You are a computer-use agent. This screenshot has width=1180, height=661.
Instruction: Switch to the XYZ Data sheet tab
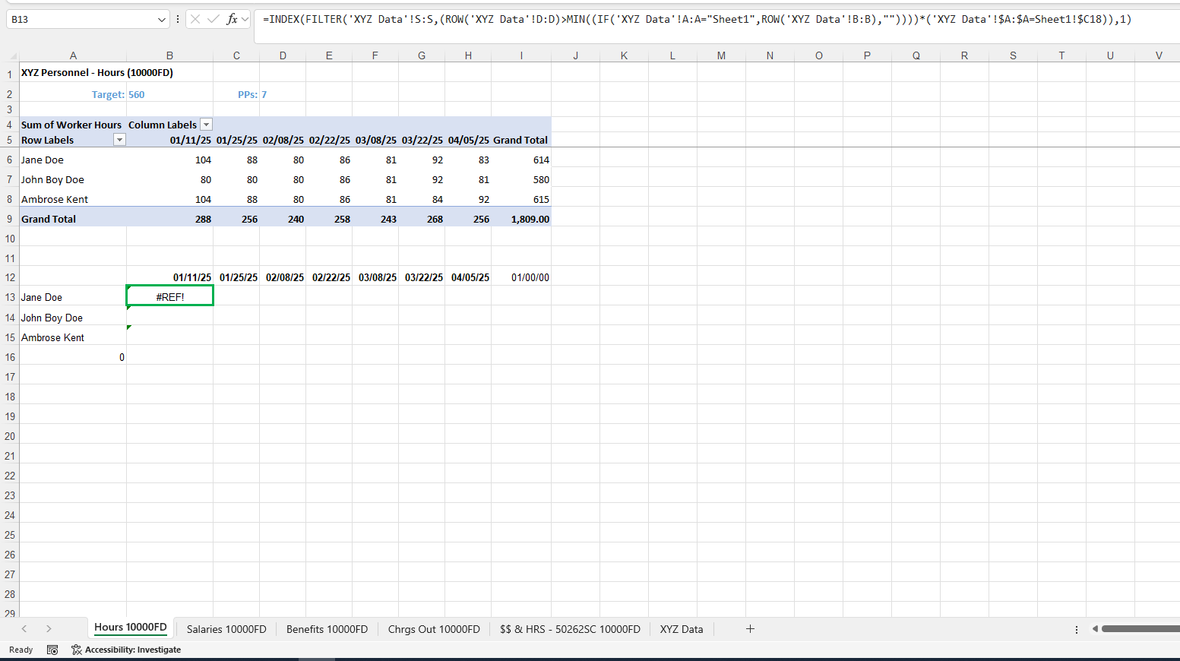682,629
